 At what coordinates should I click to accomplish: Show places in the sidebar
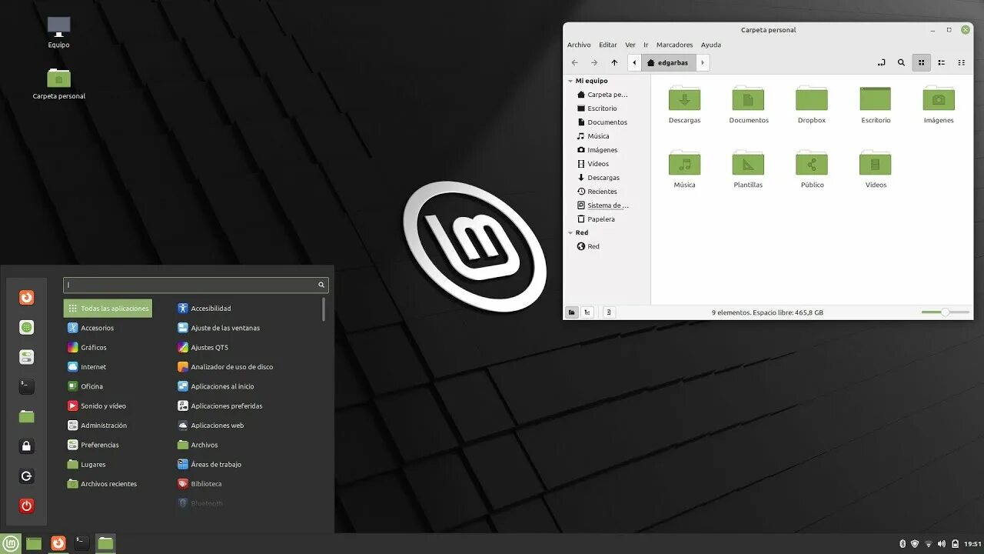572,312
